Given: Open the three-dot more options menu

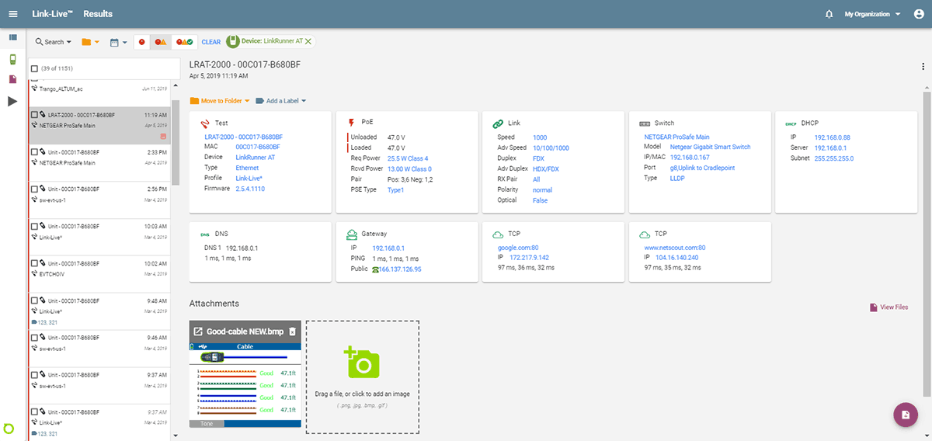Looking at the screenshot, I should click(923, 67).
